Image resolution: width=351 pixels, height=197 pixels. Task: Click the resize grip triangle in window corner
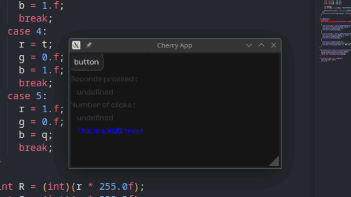pyautogui.click(x=274, y=161)
